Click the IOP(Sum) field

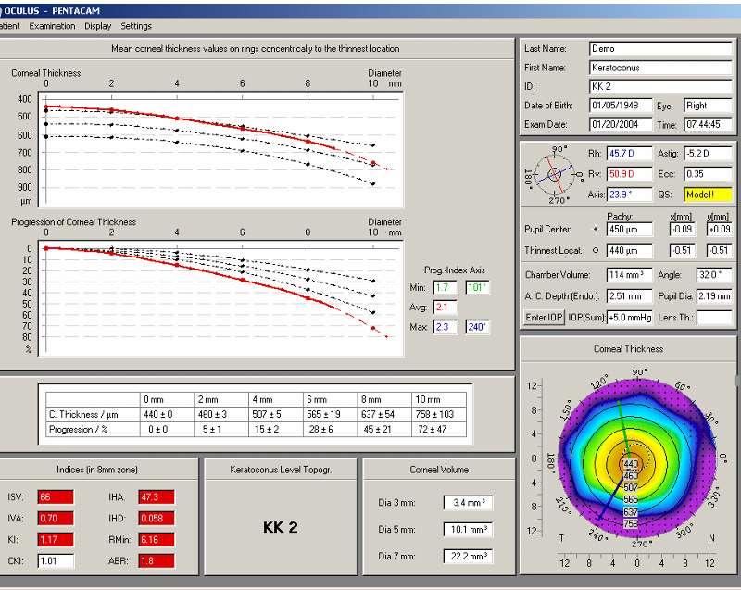[630, 317]
